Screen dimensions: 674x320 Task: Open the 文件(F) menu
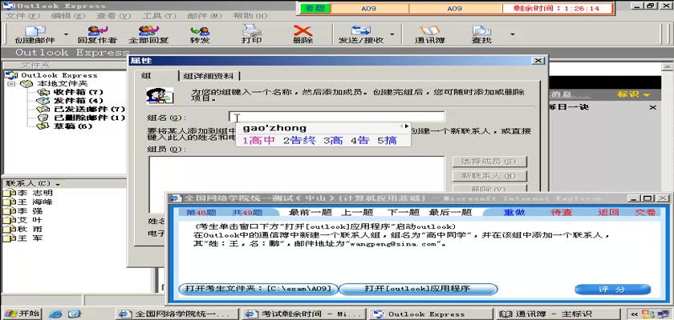(22, 16)
